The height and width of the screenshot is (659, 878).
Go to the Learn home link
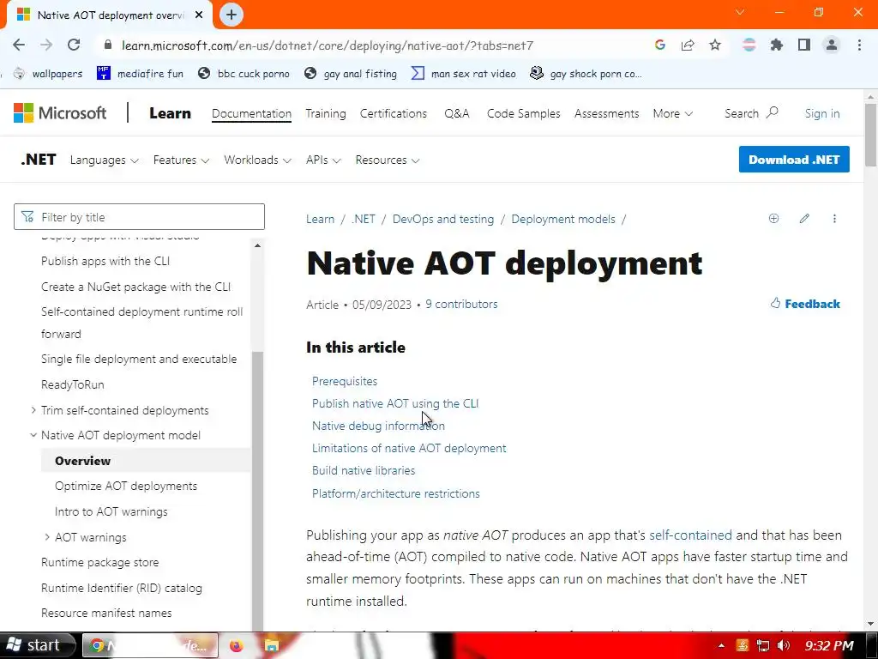click(x=171, y=113)
